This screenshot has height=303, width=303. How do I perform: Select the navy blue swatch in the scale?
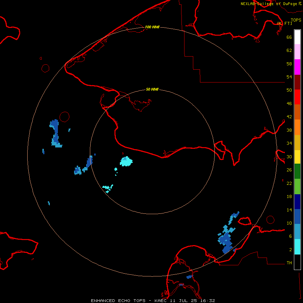[x=297, y=202]
